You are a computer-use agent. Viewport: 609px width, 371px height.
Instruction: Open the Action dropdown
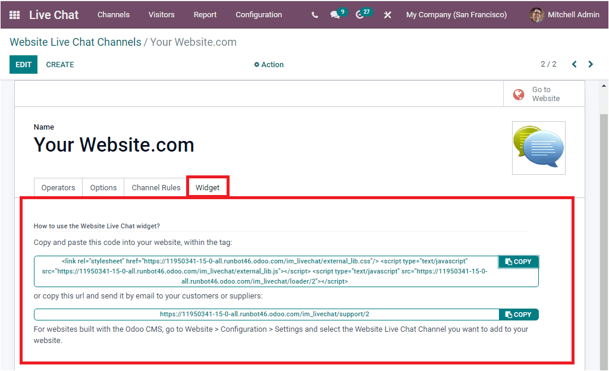269,64
